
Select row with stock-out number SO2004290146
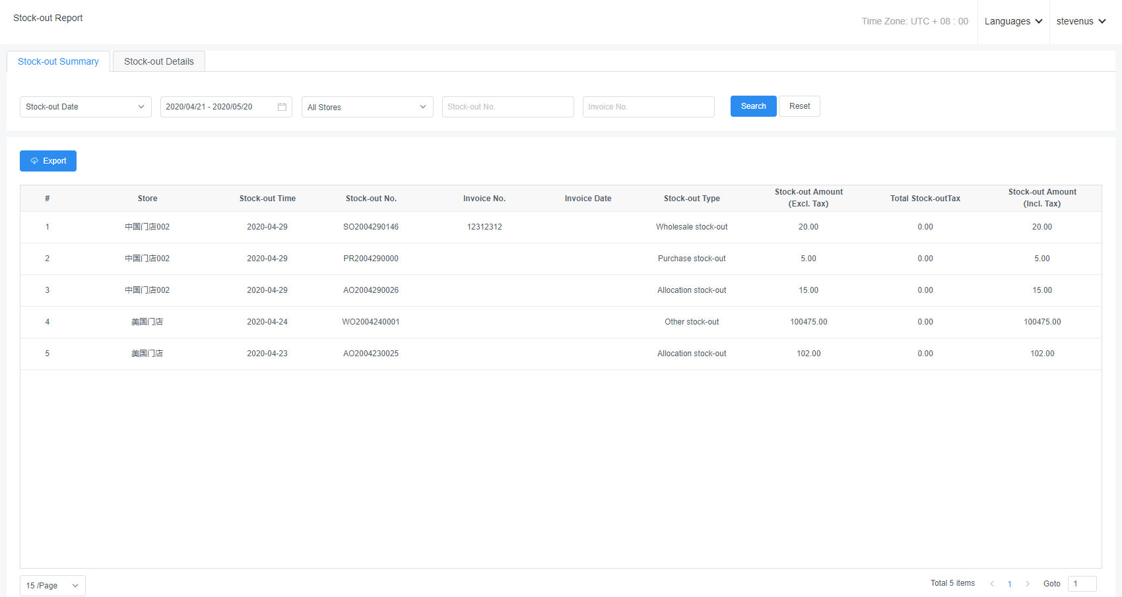(371, 227)
